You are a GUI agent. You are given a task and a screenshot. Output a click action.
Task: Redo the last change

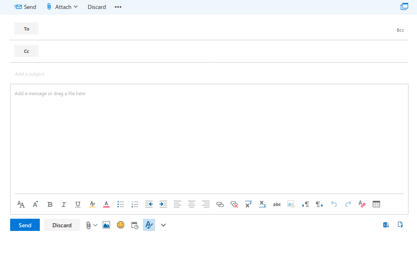click(x=348, y=204)
